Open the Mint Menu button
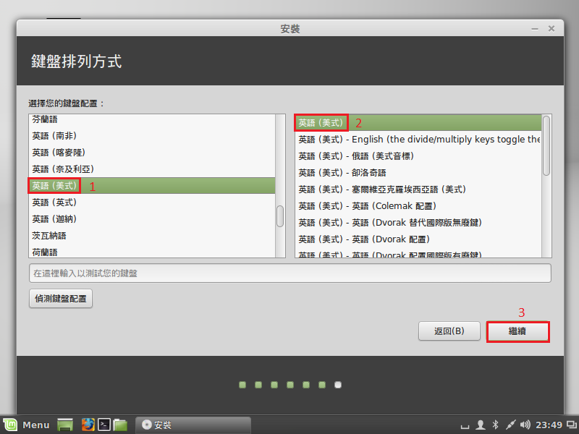 click(27, 425)
